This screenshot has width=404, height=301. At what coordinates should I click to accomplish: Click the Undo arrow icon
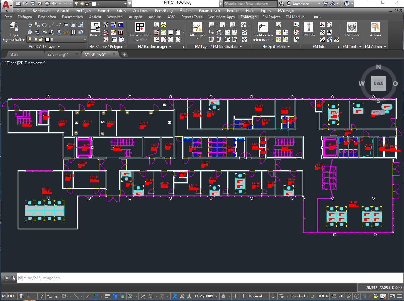(54, 4)
